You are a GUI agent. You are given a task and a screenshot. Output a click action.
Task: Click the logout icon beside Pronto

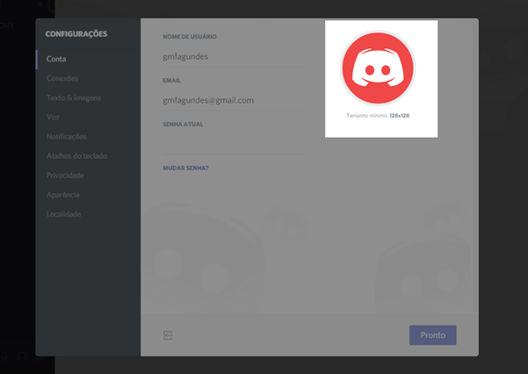pos(168,335)
